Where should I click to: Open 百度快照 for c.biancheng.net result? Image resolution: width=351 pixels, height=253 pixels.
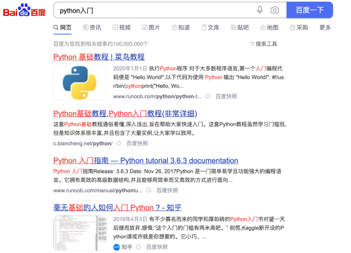(x=137, y=144)
